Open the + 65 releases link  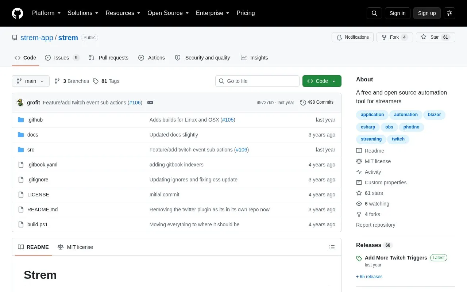(x=369, y=277)
